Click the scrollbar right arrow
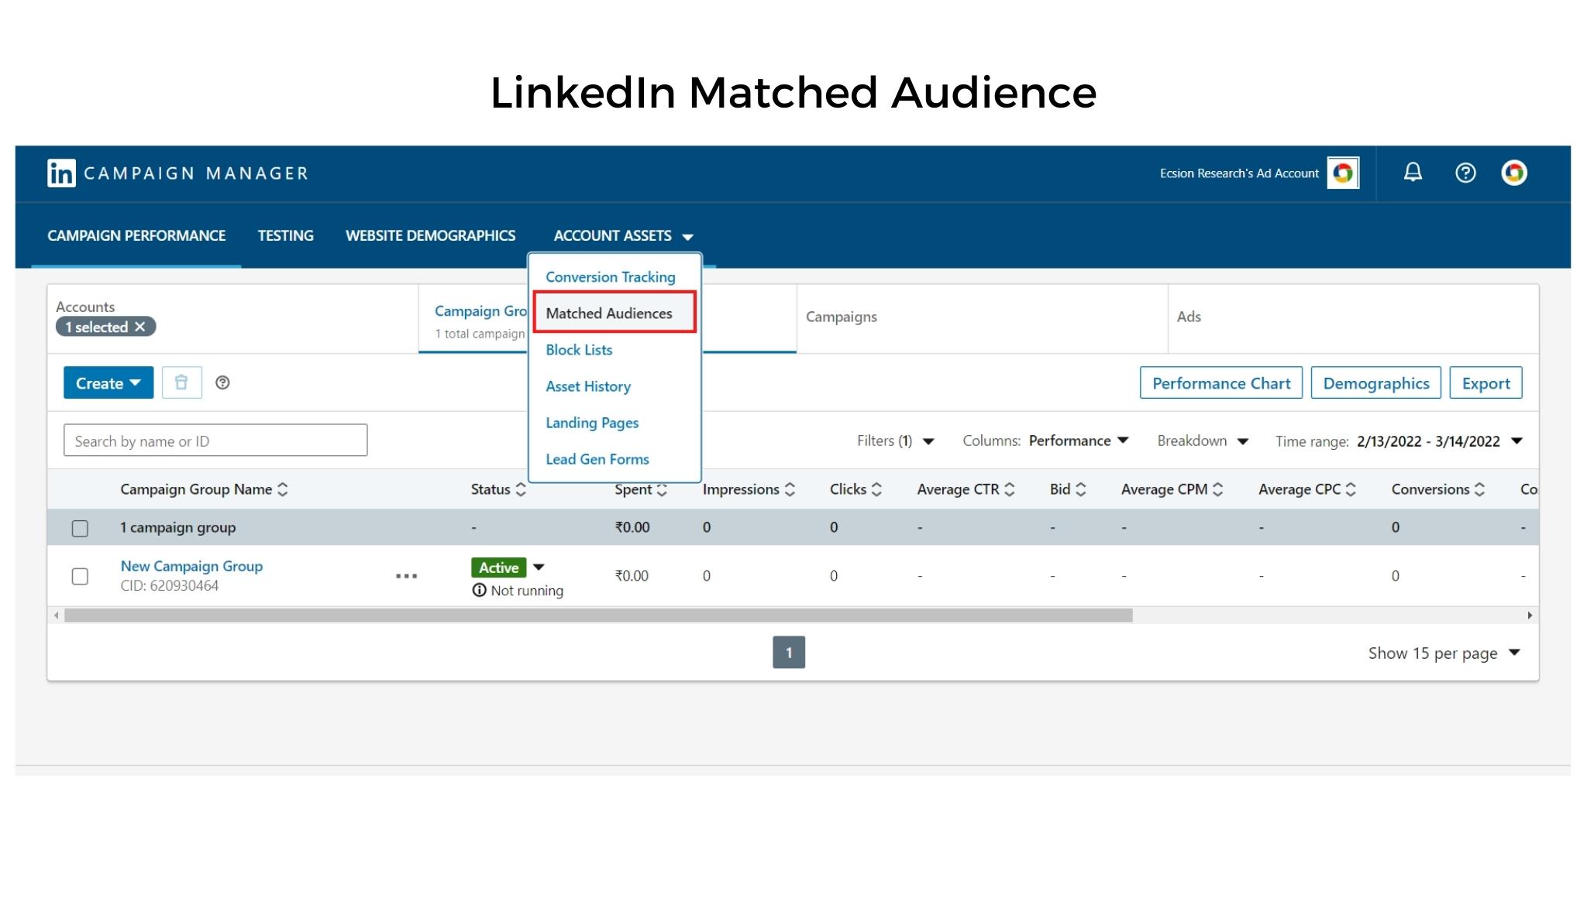The height and width of the screenshot is (898, 1587). [1530, 615]
